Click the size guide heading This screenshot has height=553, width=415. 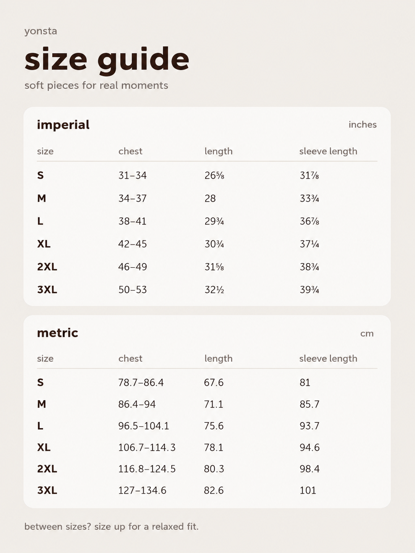click(107, 60)
